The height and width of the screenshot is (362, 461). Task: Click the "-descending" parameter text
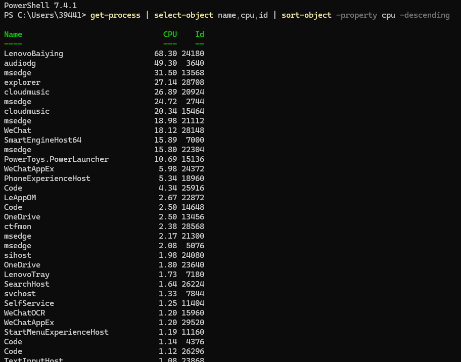(425, 15)
